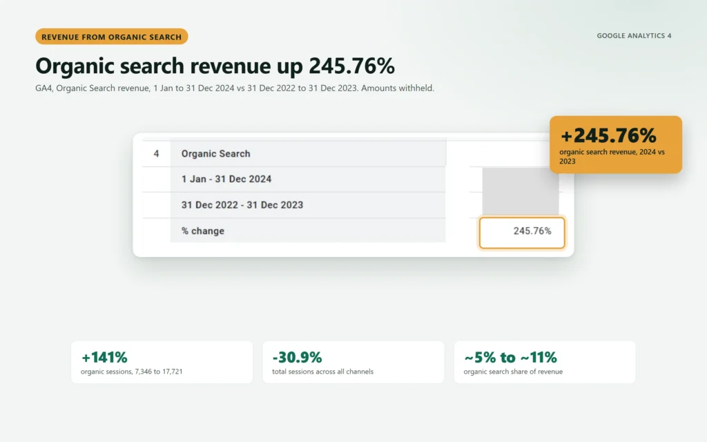Click 'organic sessions, 7,346 to 17,721' caption
Viewport: 707px width, 442px height.
tap(132, 372)
